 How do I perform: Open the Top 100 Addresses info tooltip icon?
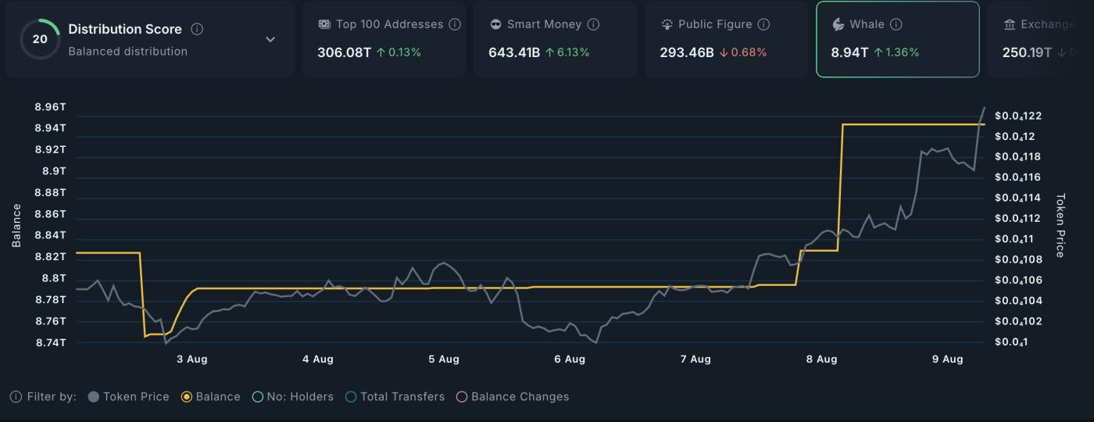[455, 24]
